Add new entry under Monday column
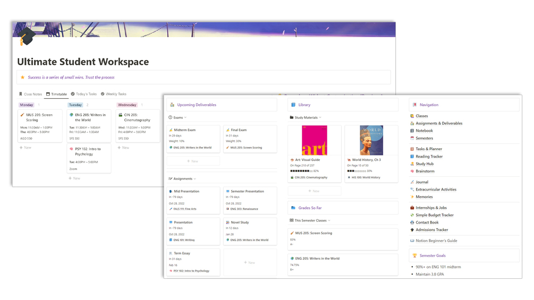 (26, 148)
